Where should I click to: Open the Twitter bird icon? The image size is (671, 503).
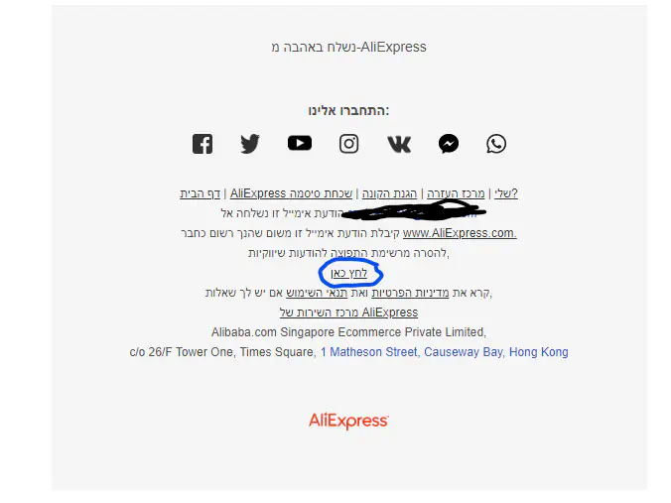pos(250,144)
